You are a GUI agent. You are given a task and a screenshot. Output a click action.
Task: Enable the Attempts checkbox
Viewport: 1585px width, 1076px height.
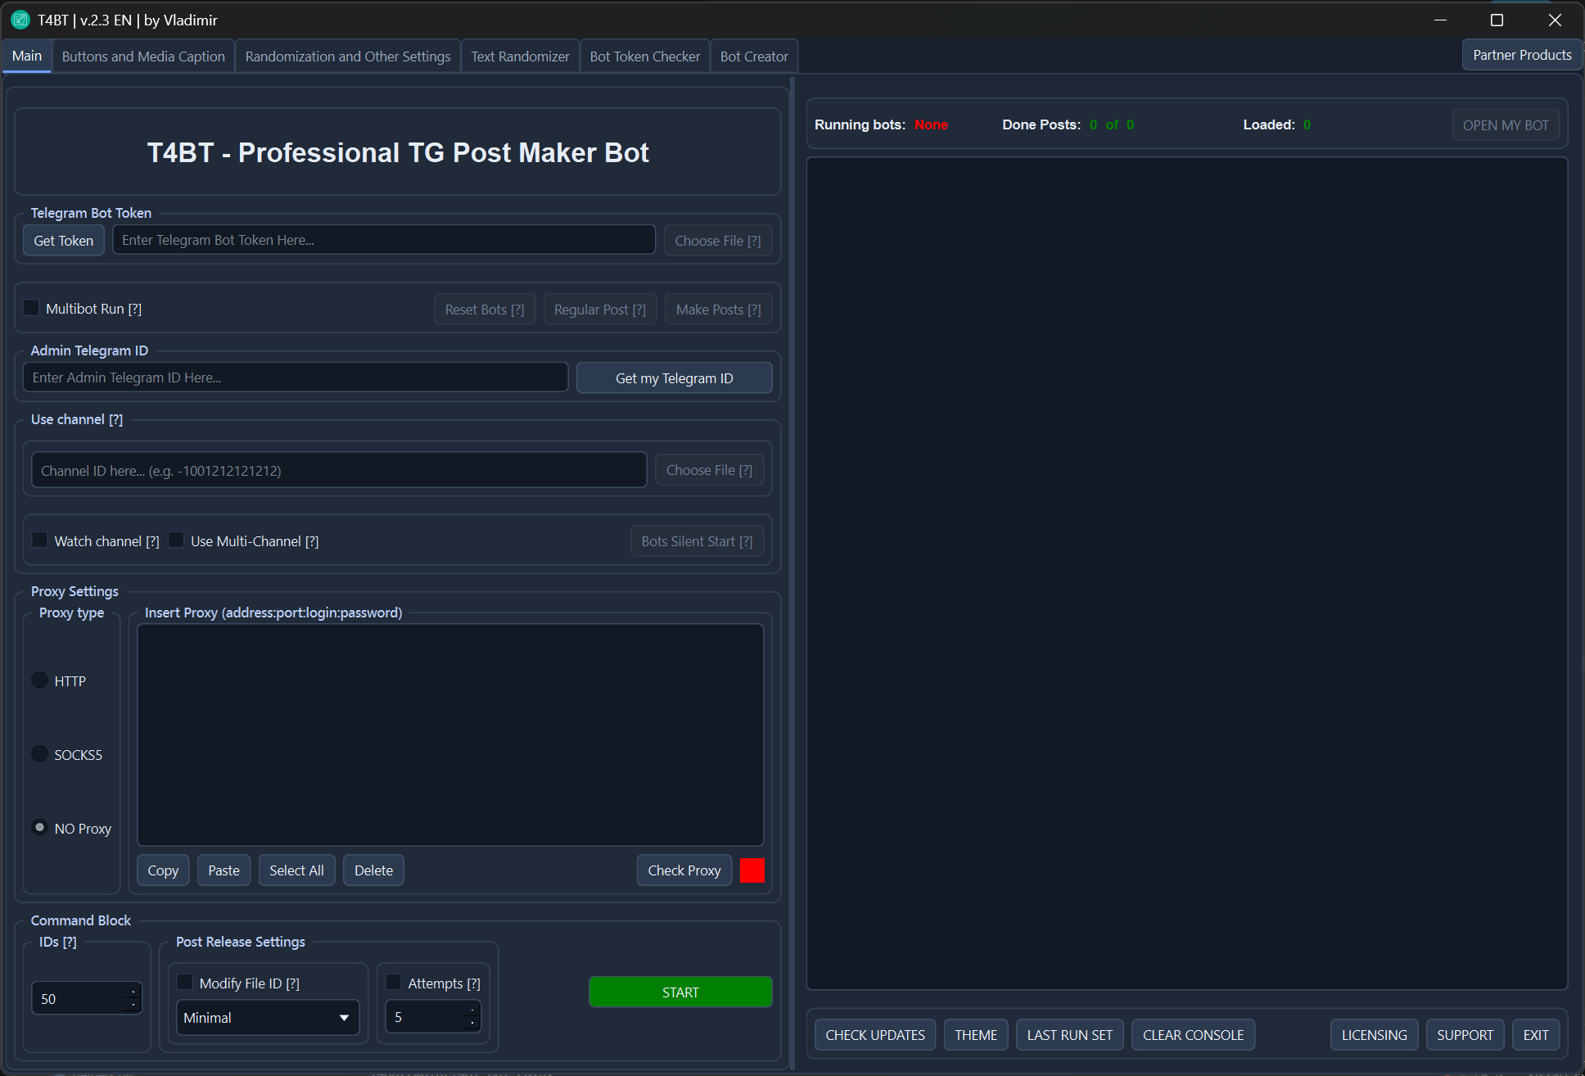coord(394,983)
